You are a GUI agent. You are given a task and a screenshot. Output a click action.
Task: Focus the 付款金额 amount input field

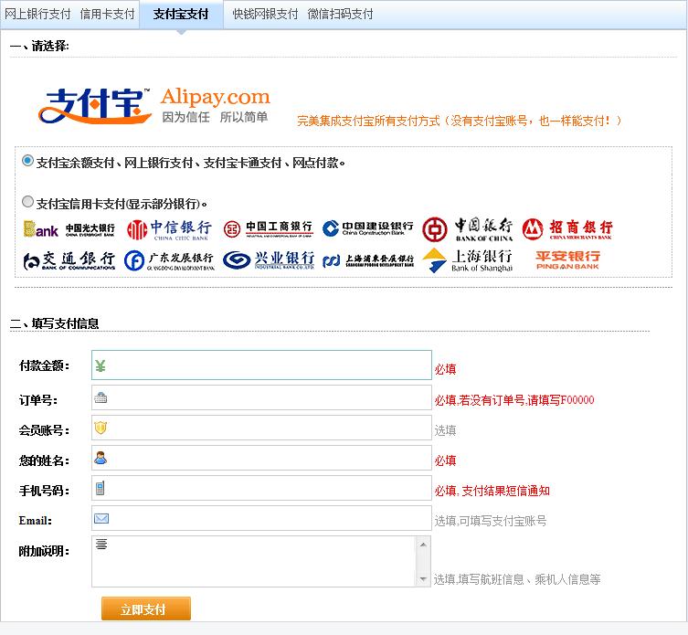(x=261, y=365)
